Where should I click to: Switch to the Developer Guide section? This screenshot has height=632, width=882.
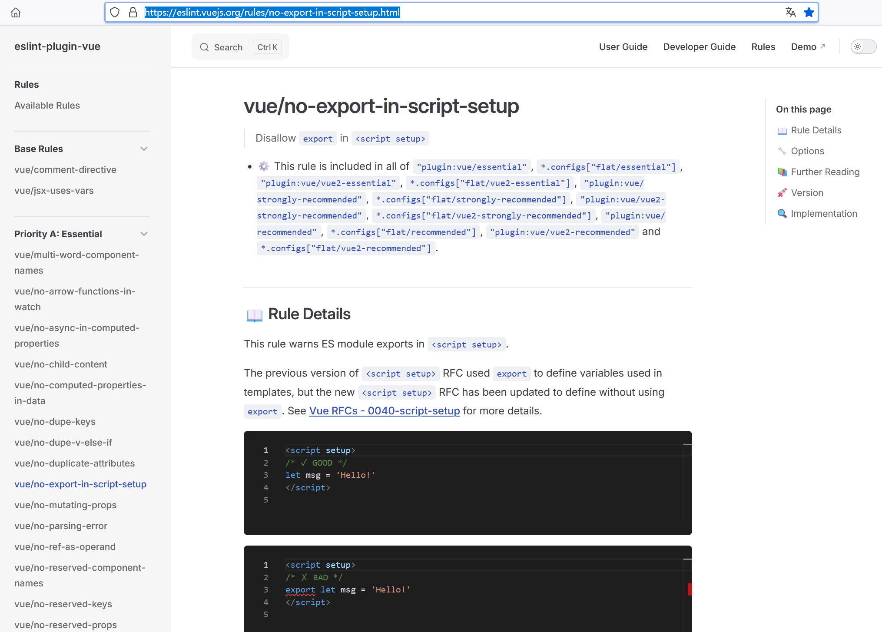click(x=699, y=46)
